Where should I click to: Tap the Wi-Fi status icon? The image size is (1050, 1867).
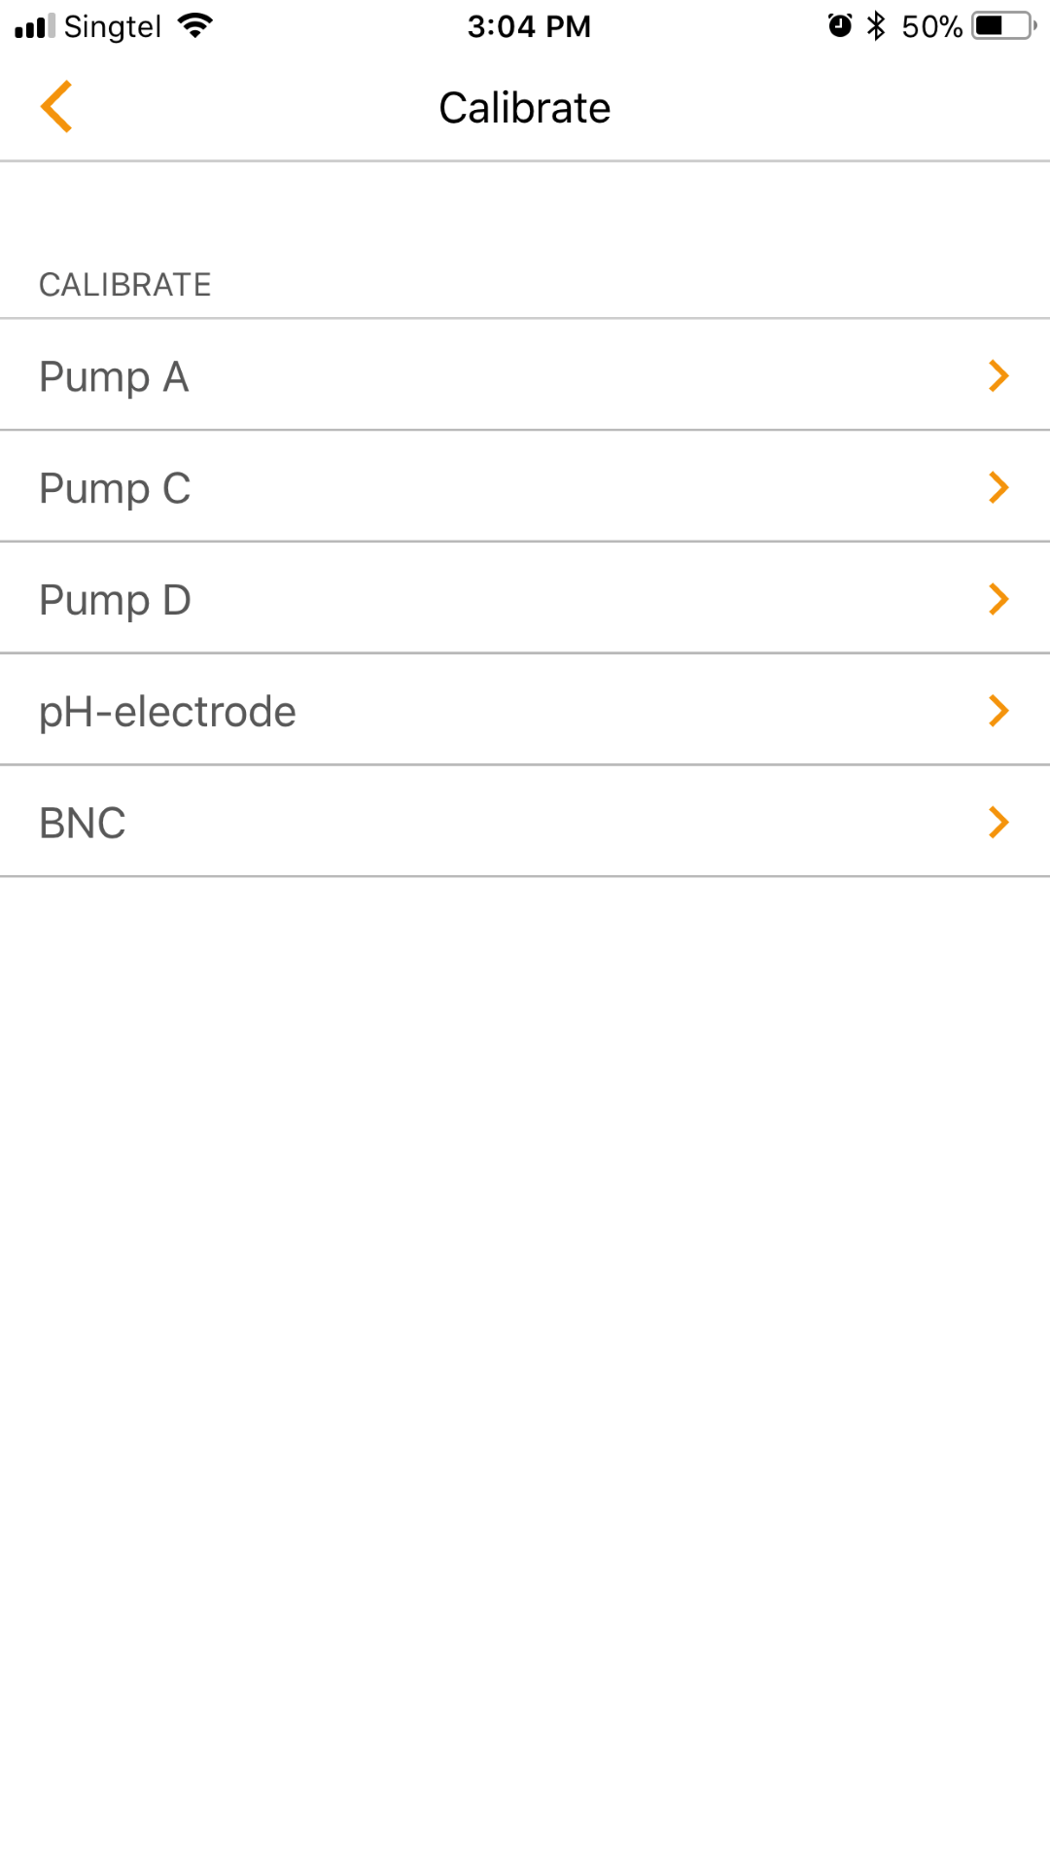click(195, 26)
